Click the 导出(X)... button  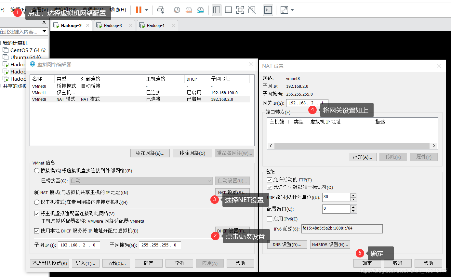[x=116, y=263]
